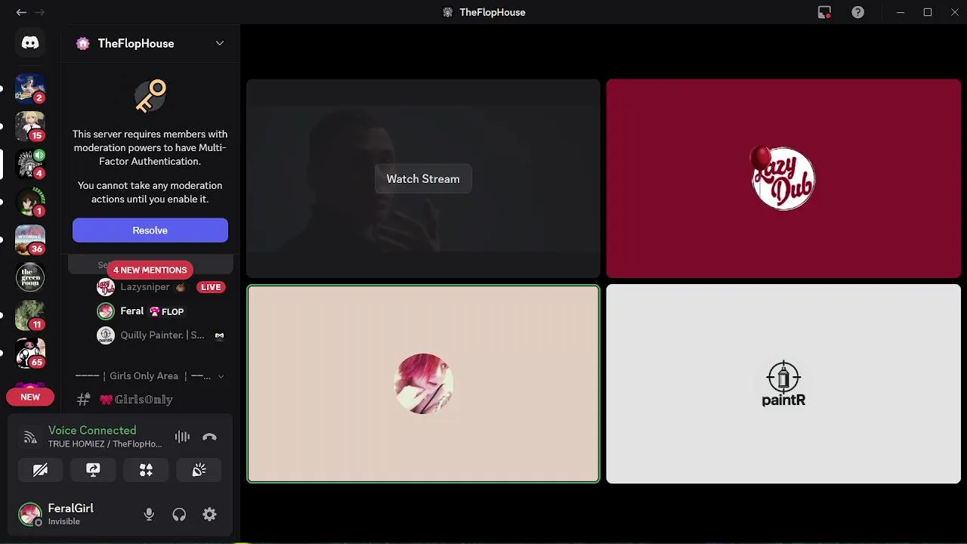Click TheFlopHouse icon in title bar

click(447, 12)
